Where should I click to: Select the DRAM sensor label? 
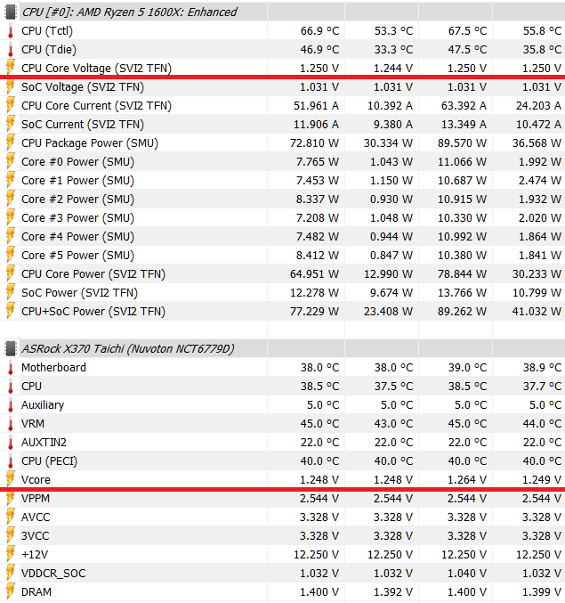36,591
